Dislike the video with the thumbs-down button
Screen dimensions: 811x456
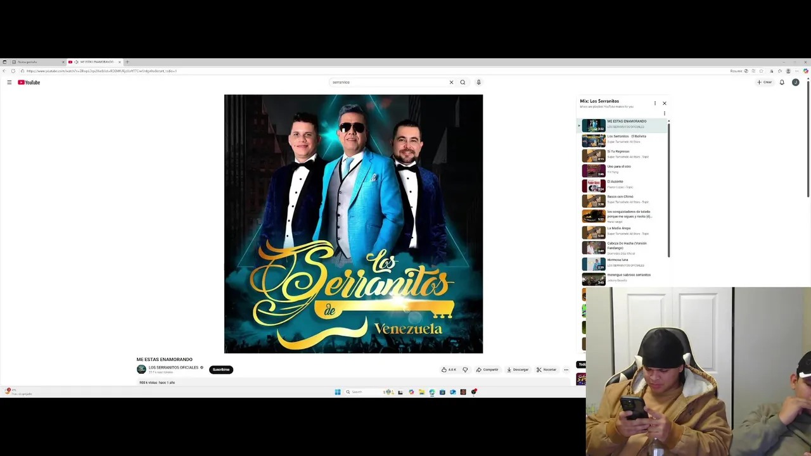pos(465,369)
